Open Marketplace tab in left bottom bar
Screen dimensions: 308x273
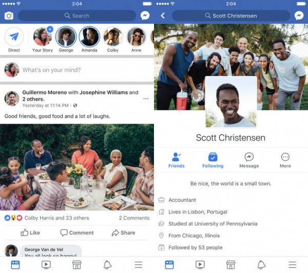[76, 265]
